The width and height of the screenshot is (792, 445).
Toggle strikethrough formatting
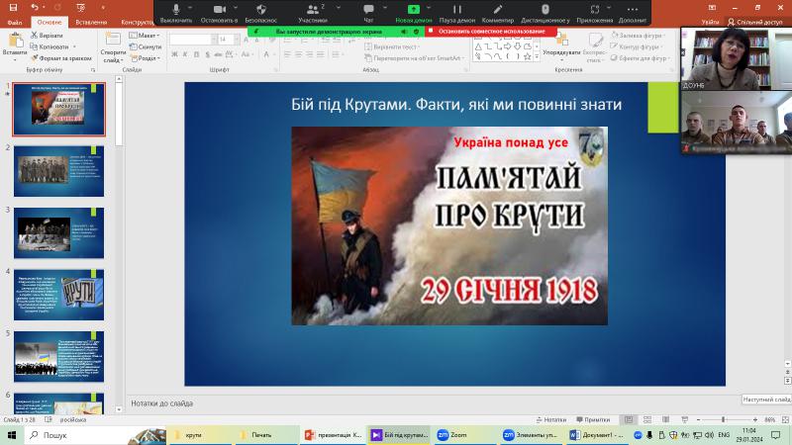218,54
